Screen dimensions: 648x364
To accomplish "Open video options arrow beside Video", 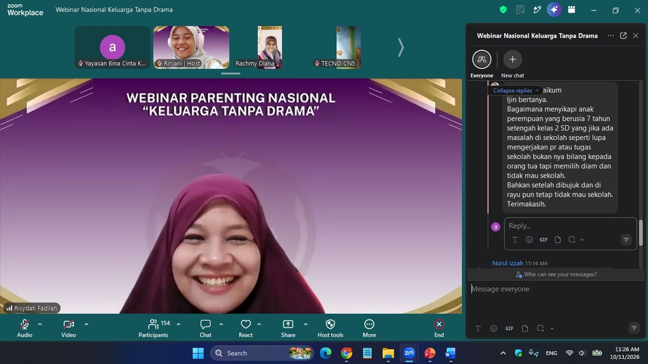I will coord(86,324).
